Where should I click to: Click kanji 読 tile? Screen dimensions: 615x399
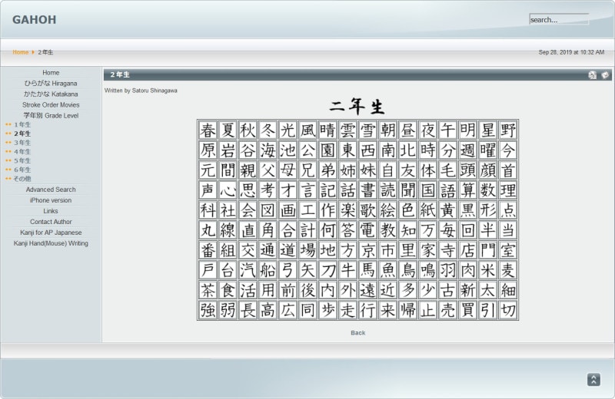[388, 190]
